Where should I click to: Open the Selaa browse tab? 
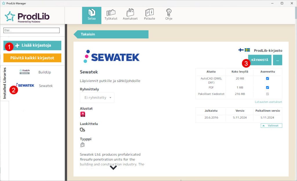coord(91,15)
